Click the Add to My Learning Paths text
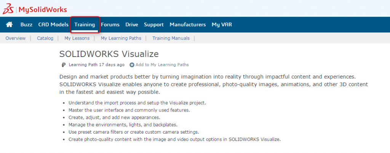The width and height of the screenshot is (390, 153). [x=162, y=65]
